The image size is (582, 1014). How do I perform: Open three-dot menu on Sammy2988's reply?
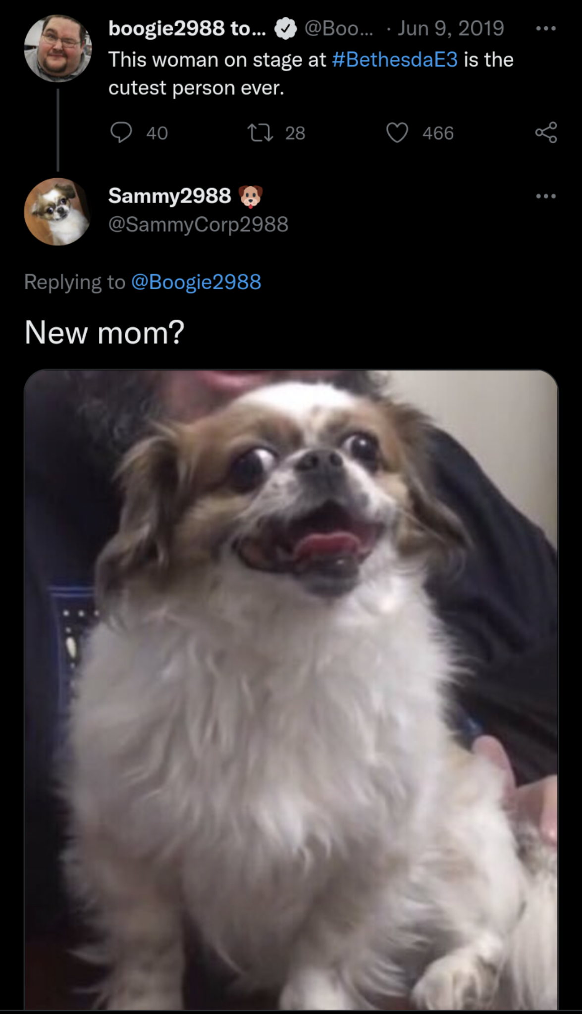click(546, 196)
